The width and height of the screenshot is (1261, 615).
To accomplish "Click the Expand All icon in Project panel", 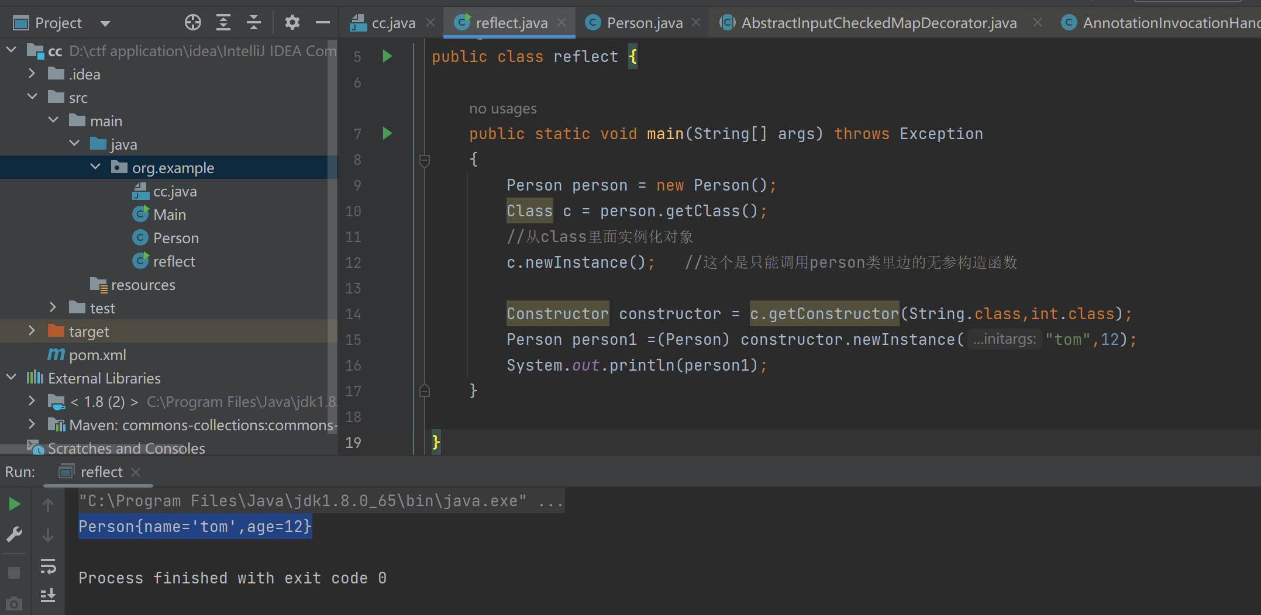I will 223,23.
